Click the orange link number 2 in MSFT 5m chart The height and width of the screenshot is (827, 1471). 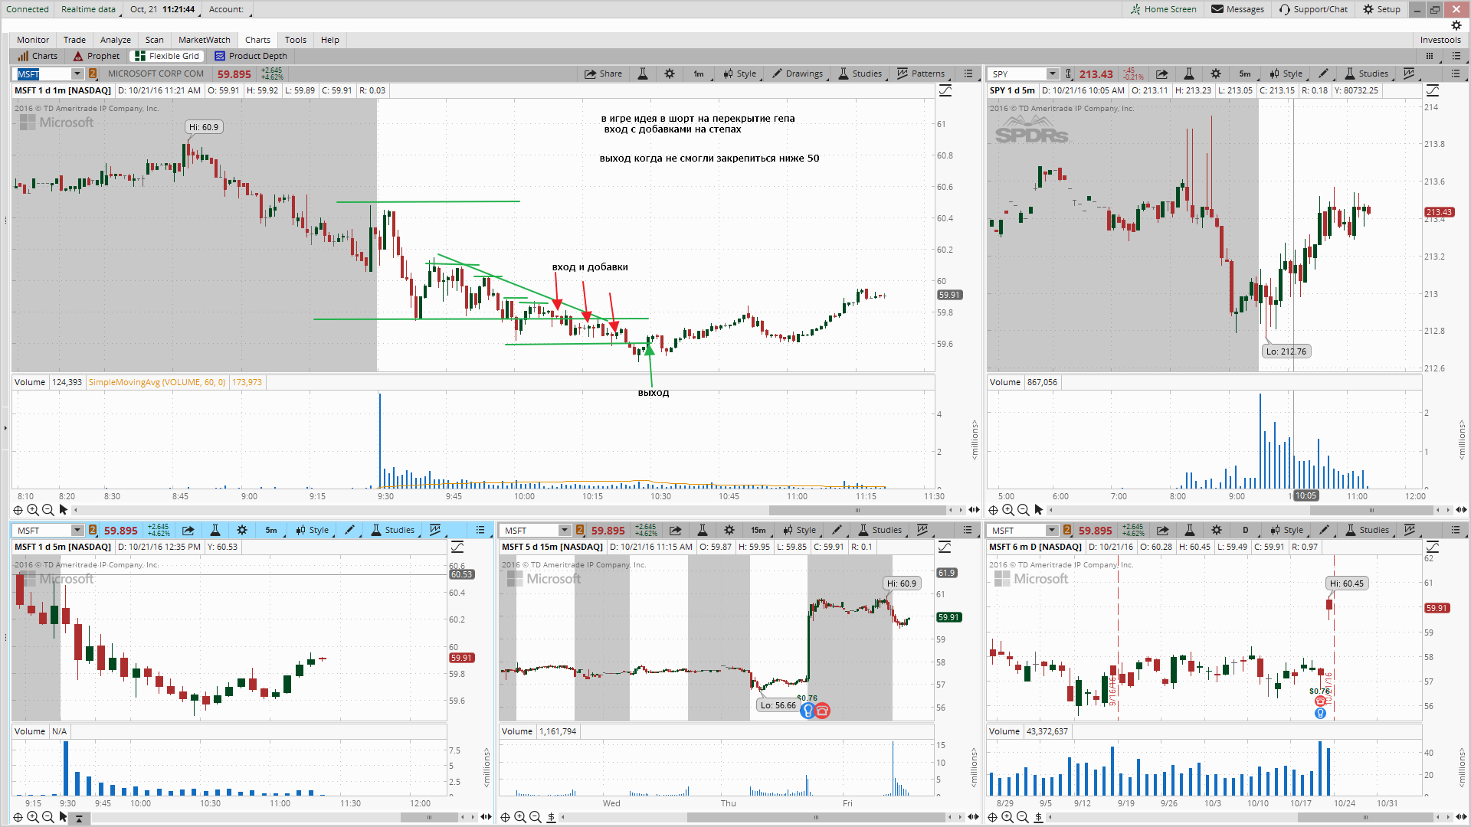(x=93, y=531)
